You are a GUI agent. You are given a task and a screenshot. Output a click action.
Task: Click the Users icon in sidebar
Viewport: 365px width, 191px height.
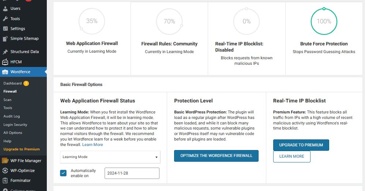pyautogui.click(x=5, y=9)
